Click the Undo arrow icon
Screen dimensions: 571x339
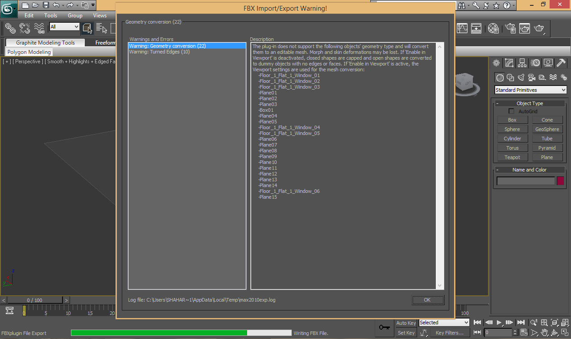coord(56,5)
